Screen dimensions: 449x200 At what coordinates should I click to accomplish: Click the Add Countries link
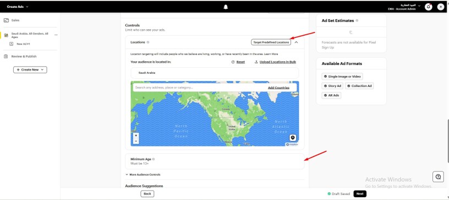(x=278, y=88)
